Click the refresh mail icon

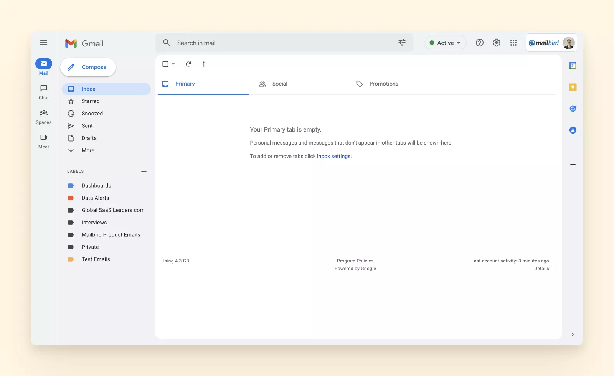pos(188,64)
